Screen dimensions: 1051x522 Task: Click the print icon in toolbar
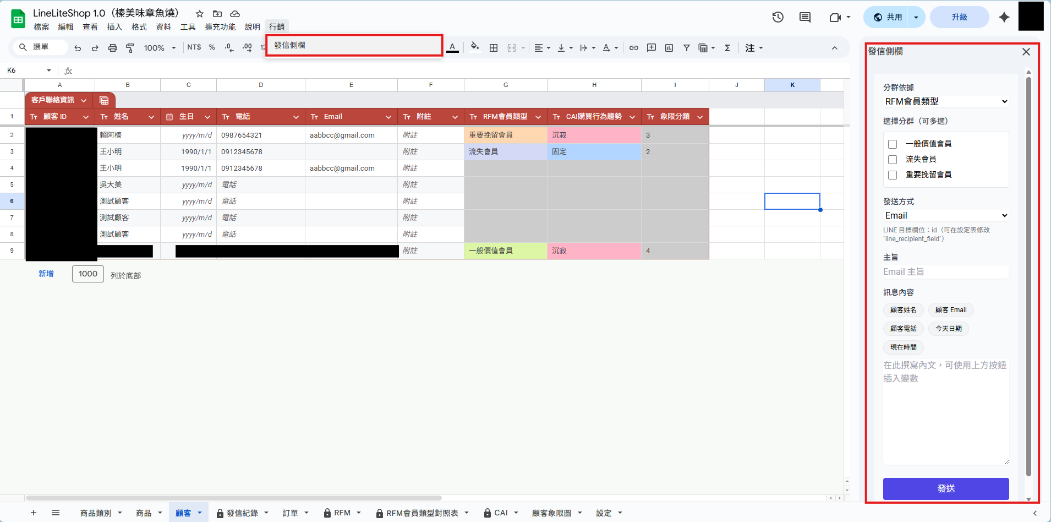click(113, 48)
